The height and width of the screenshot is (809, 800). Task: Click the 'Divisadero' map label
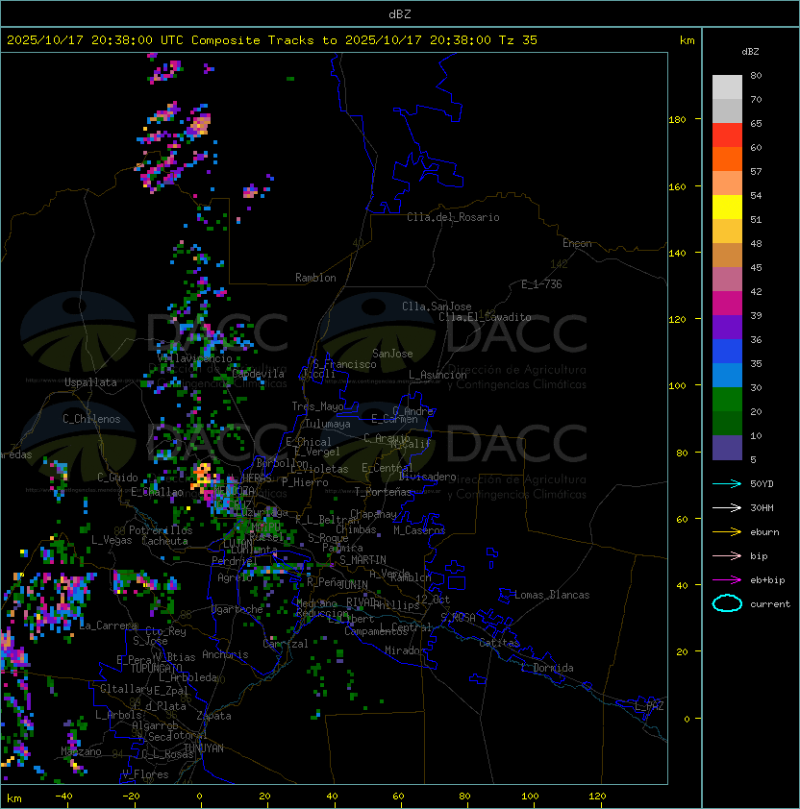tap(428, 477)
